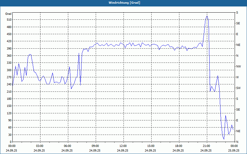Select the 25.09.25 date label

pyautogui.click(x=234, y=150)
